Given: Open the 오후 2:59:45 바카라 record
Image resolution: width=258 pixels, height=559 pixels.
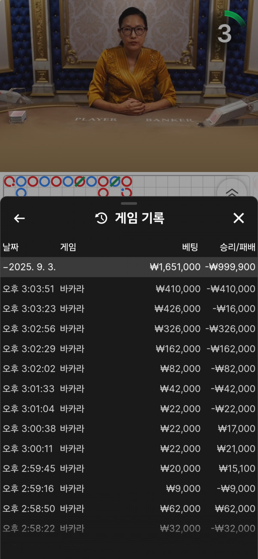Looking at the screenshot, I should (x=129, y=469).
